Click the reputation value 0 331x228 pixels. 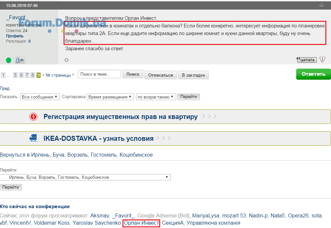point(29,41)
